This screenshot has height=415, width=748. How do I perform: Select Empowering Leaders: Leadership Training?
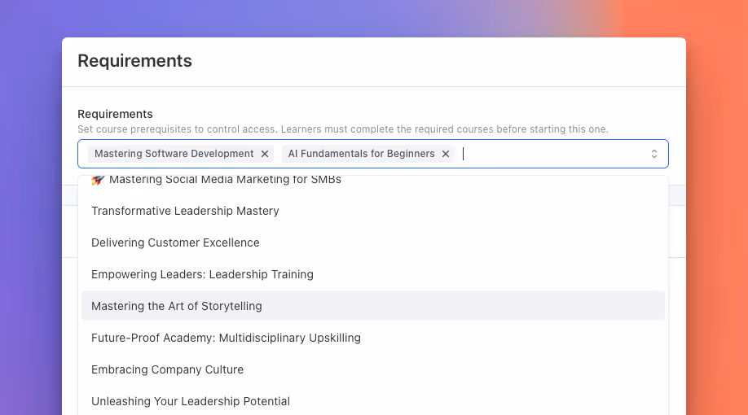(373, 274)
